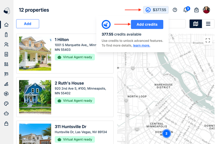
Task: Open the virtual agent robot sidebar icon
Action: coord(6,114)
